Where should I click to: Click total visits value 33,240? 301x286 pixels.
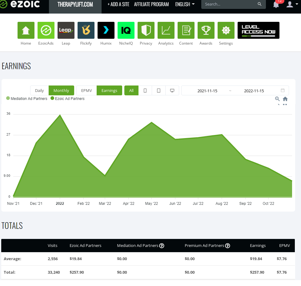pyautogui.click(x=54, y=272)
